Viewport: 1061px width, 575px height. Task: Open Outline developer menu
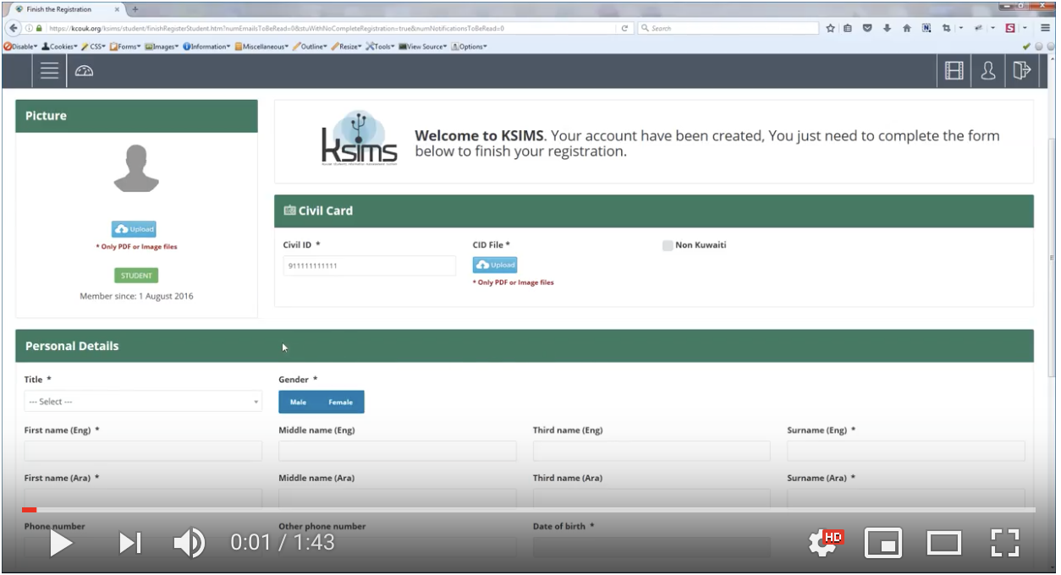point(311,47)
